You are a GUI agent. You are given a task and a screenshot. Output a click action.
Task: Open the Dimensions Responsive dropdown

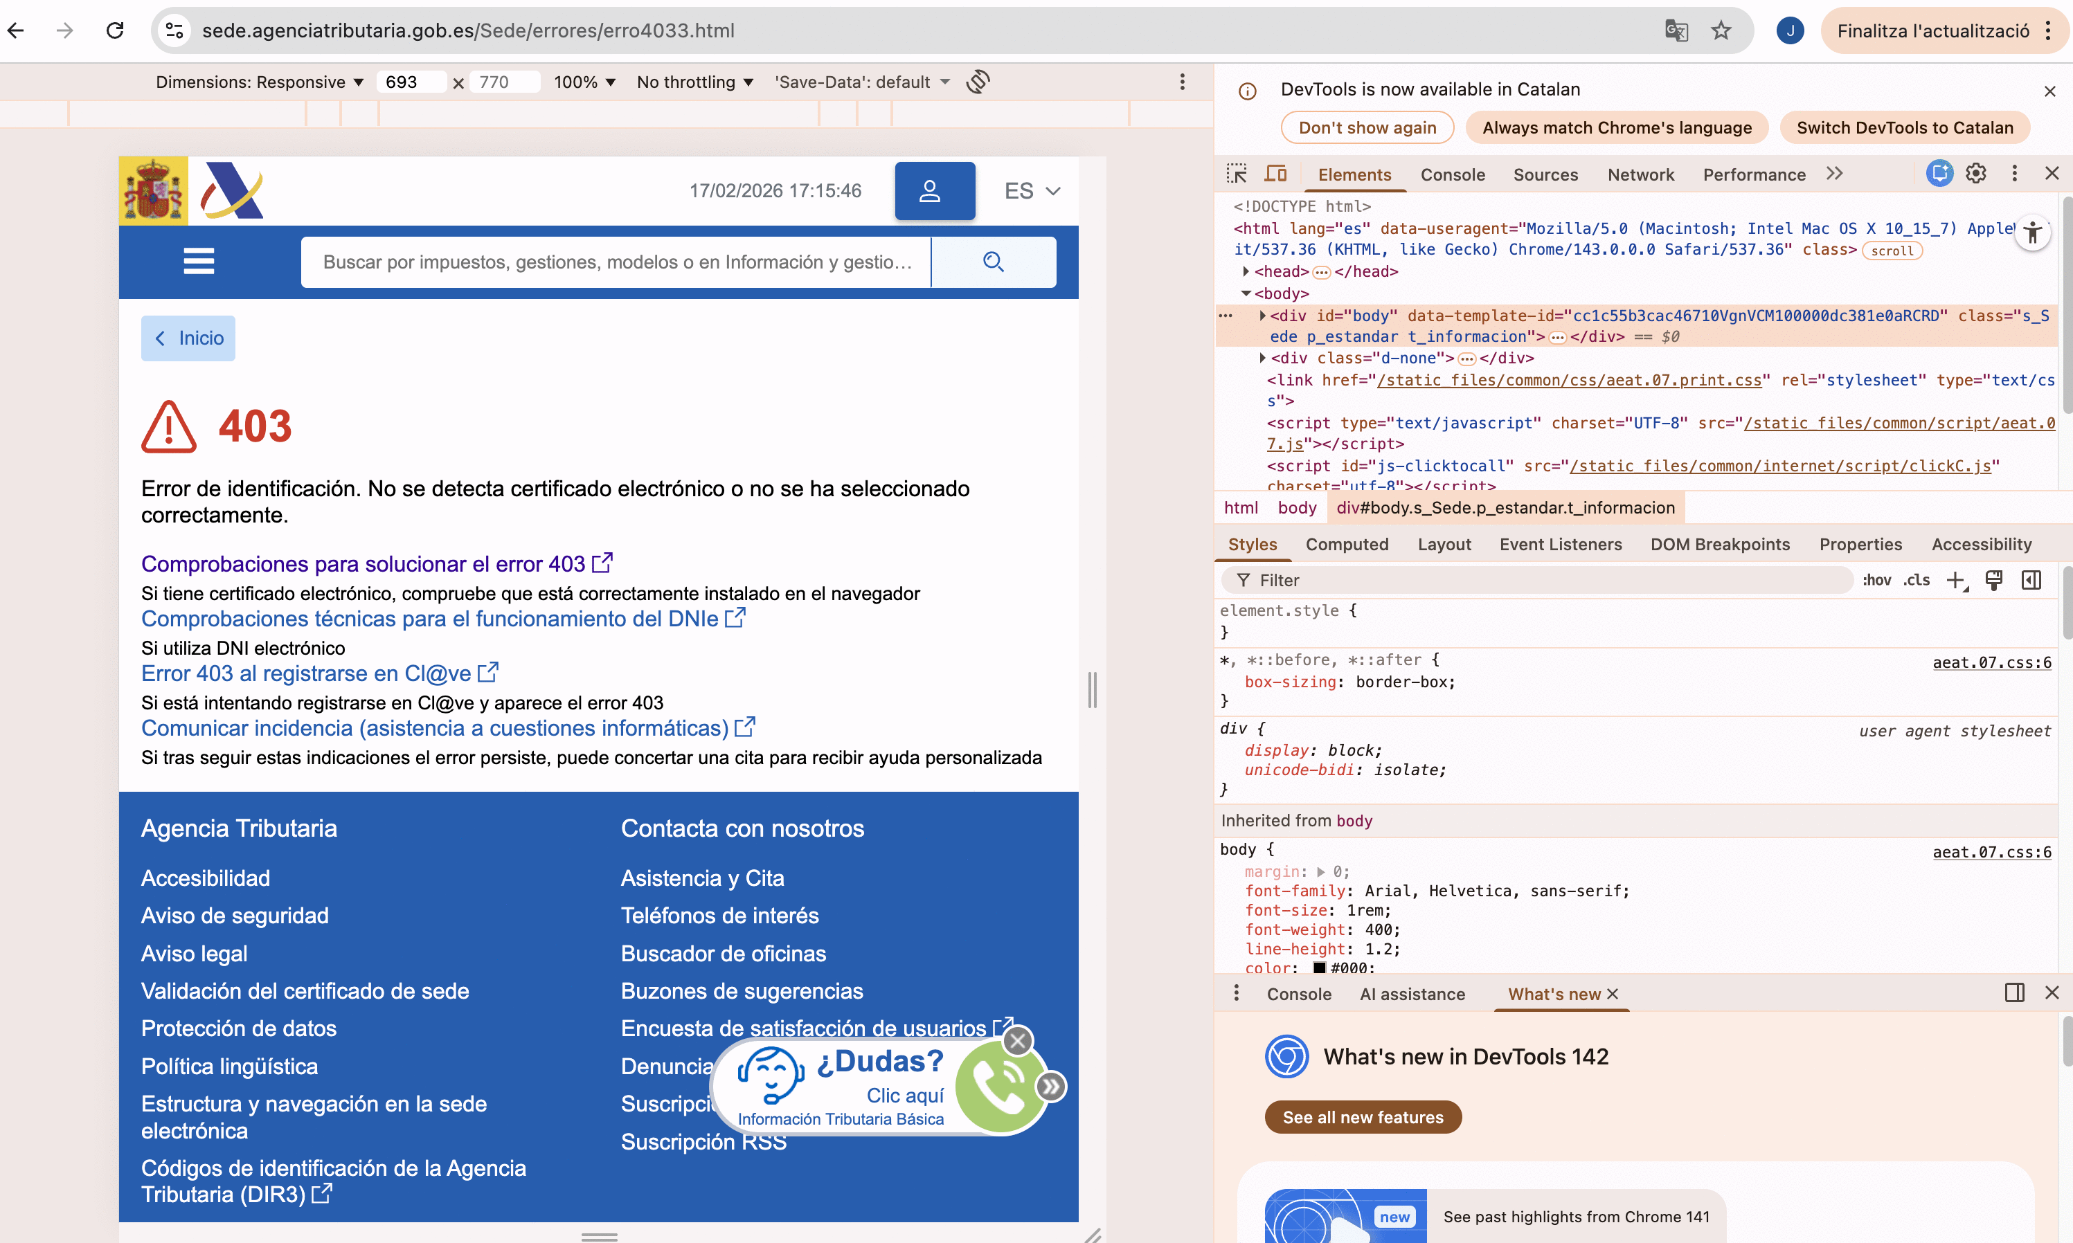pyautogui.click(x=260, y=82)
